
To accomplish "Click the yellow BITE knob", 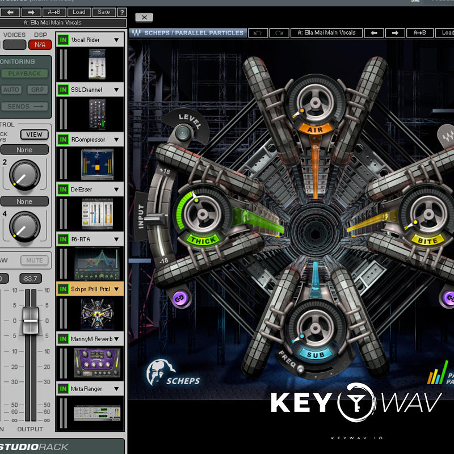I will (428, 215).
